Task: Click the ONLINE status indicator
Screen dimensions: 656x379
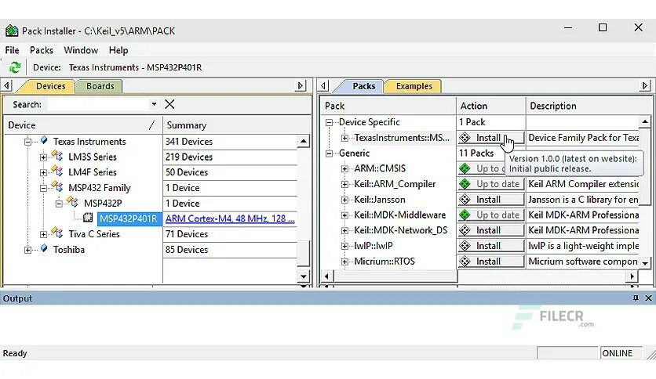Action: [621, 353]
